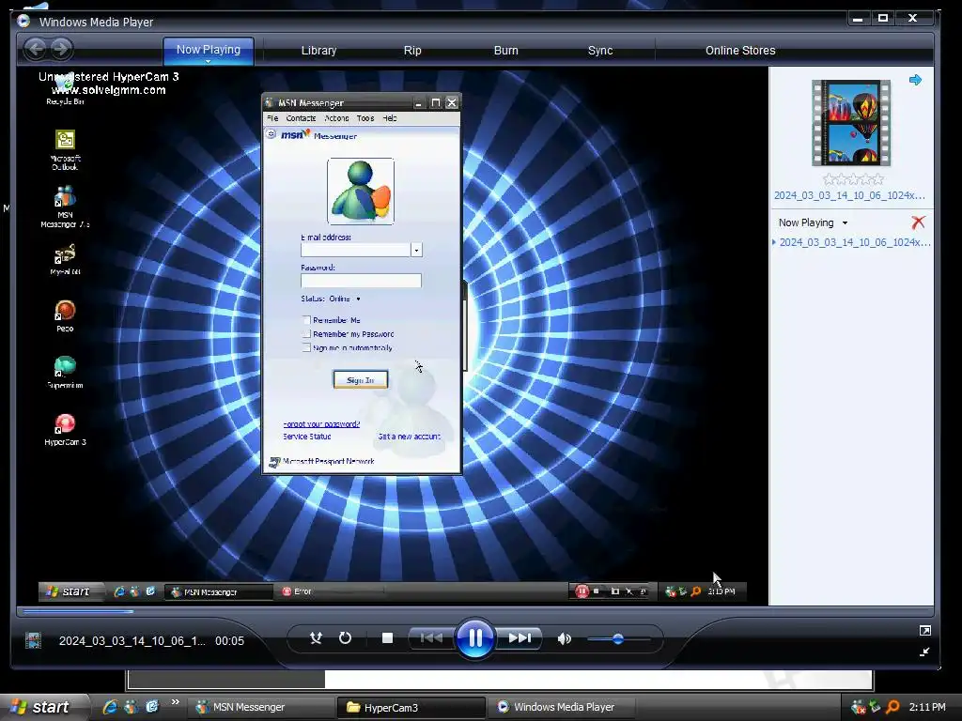
Task: Mute the player volume
Action: pyautogui.click(x=564, y=638)
